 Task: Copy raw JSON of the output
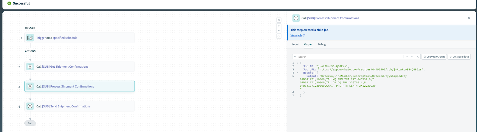434,57
